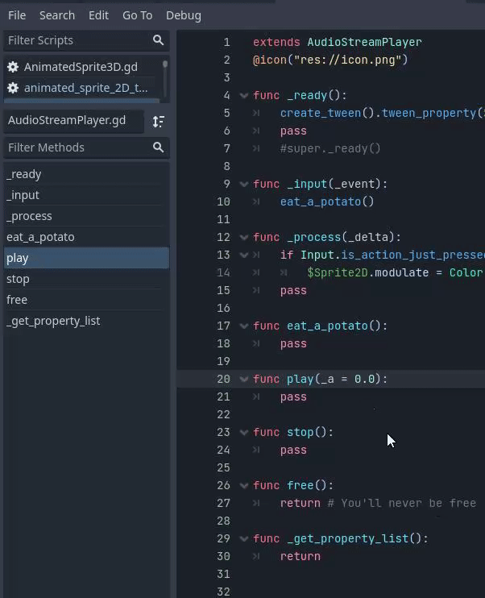Screen dimensions: 485x598
Task: Click line number 20 in gutter
Action: point(223,379)
